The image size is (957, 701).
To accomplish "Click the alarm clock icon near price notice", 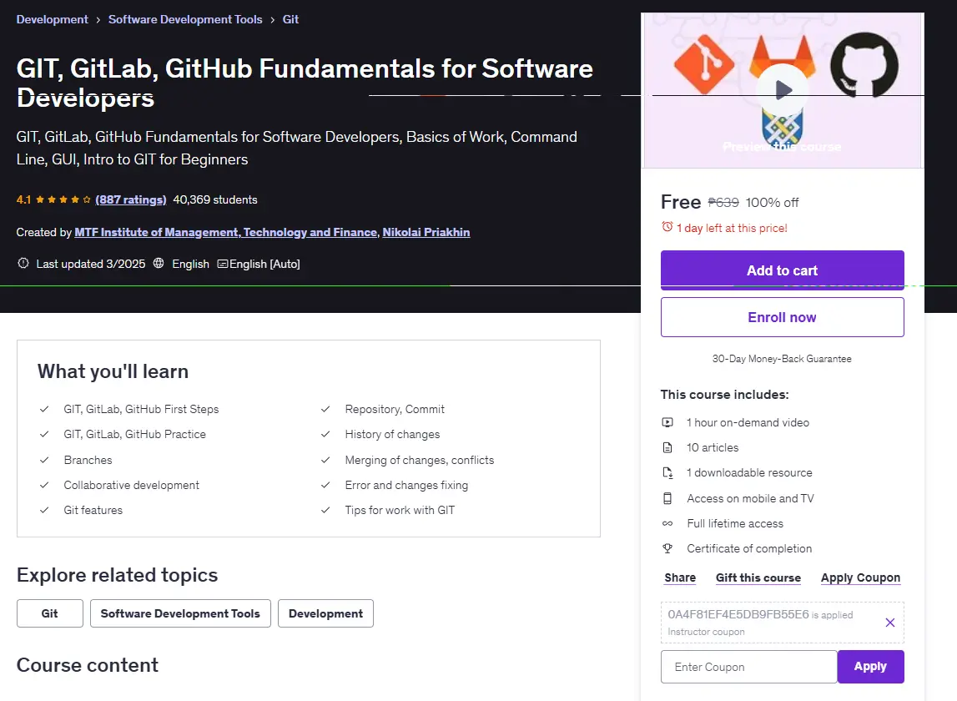I will [667, 227].
